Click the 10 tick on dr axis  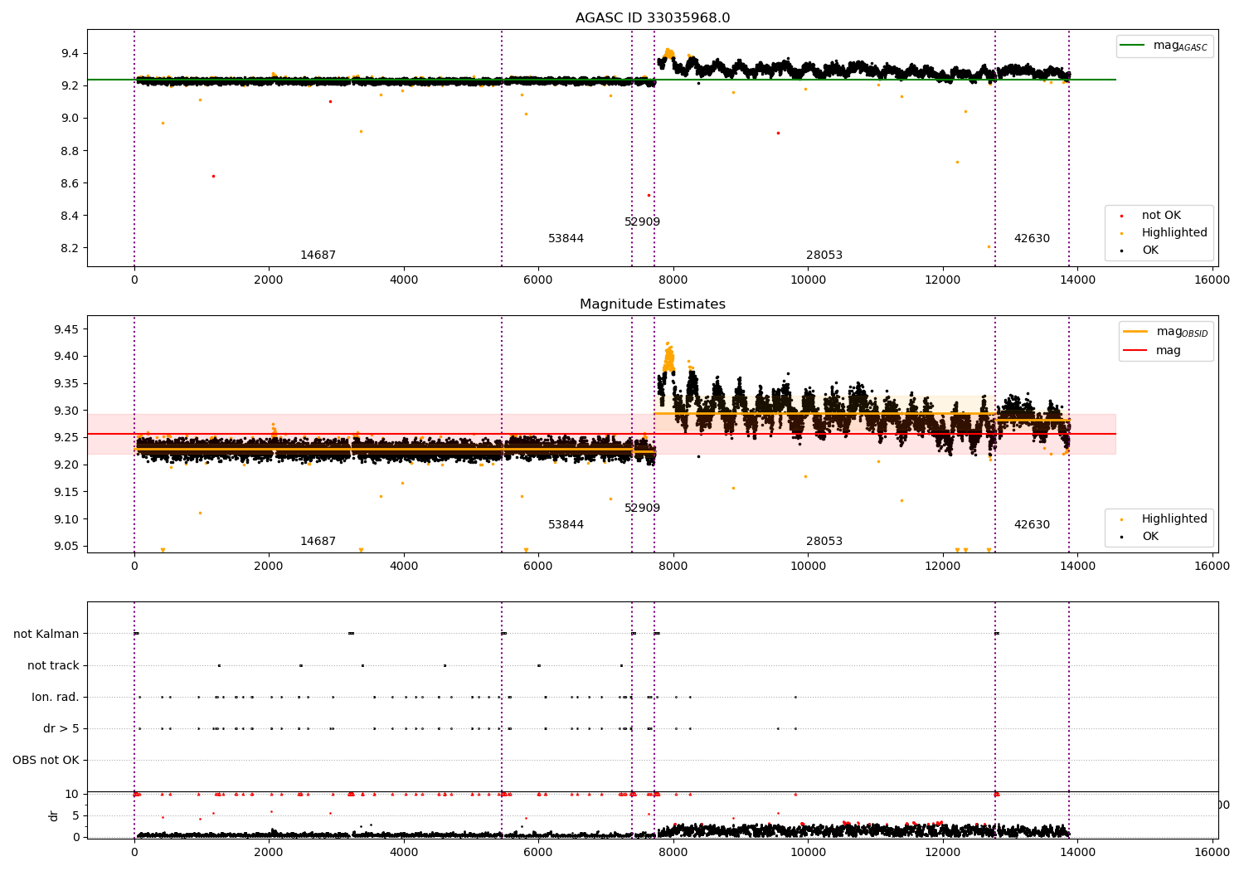72,794
